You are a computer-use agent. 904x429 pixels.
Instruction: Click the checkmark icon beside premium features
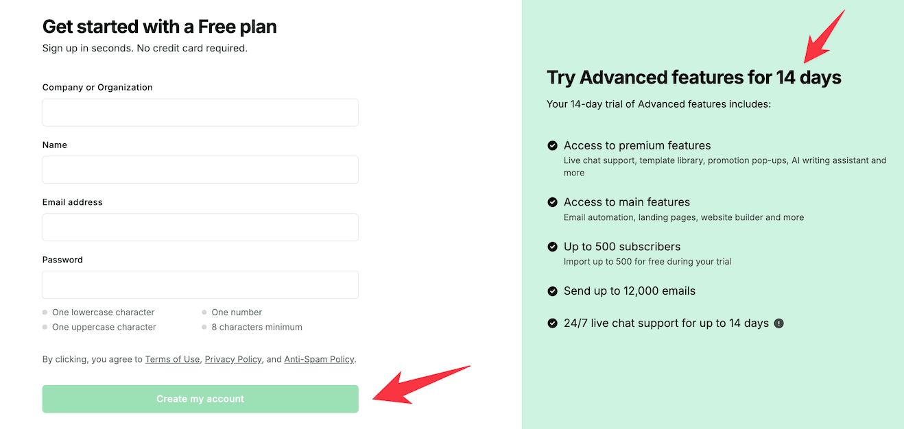point(553,145)
